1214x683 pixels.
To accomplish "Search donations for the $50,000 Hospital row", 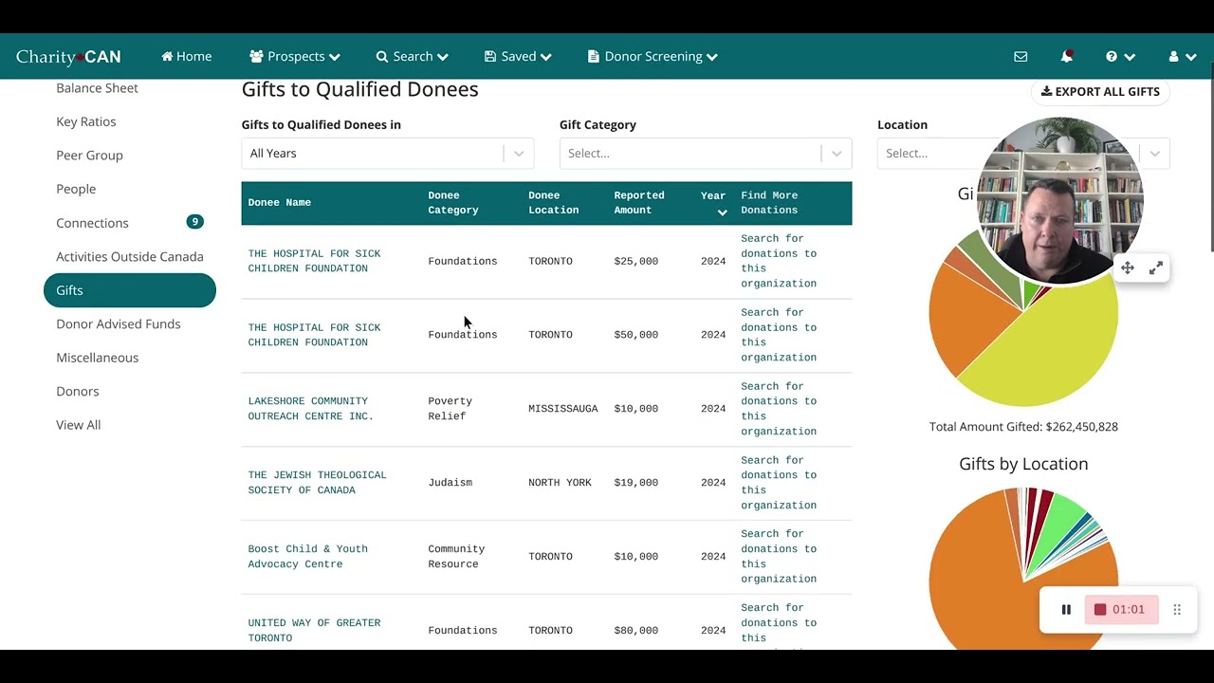I will 779,335.
